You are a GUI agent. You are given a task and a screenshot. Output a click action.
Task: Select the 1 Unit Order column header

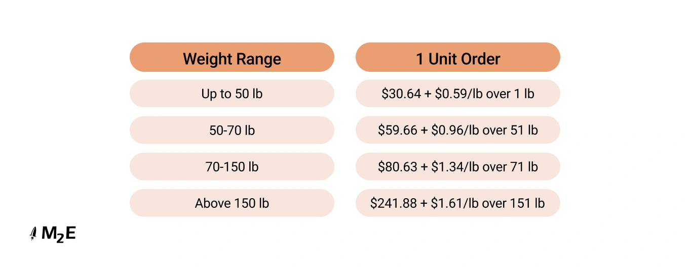pyautogui.click(x=458, y=59)
